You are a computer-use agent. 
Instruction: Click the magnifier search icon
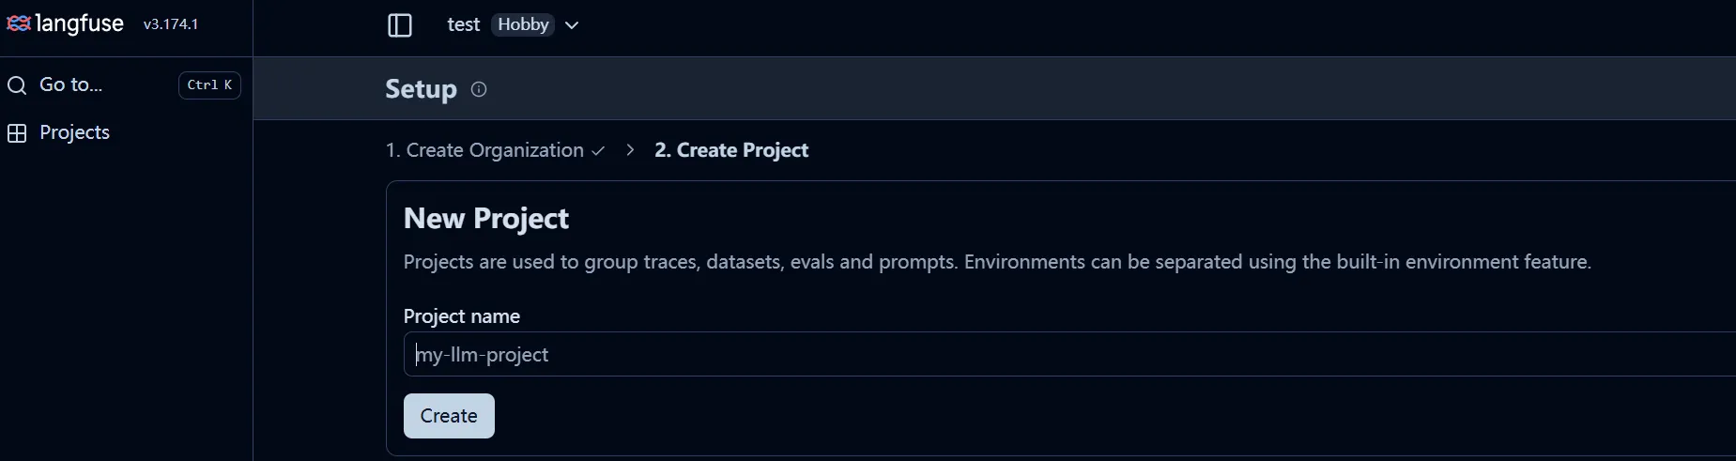point(17,85)
